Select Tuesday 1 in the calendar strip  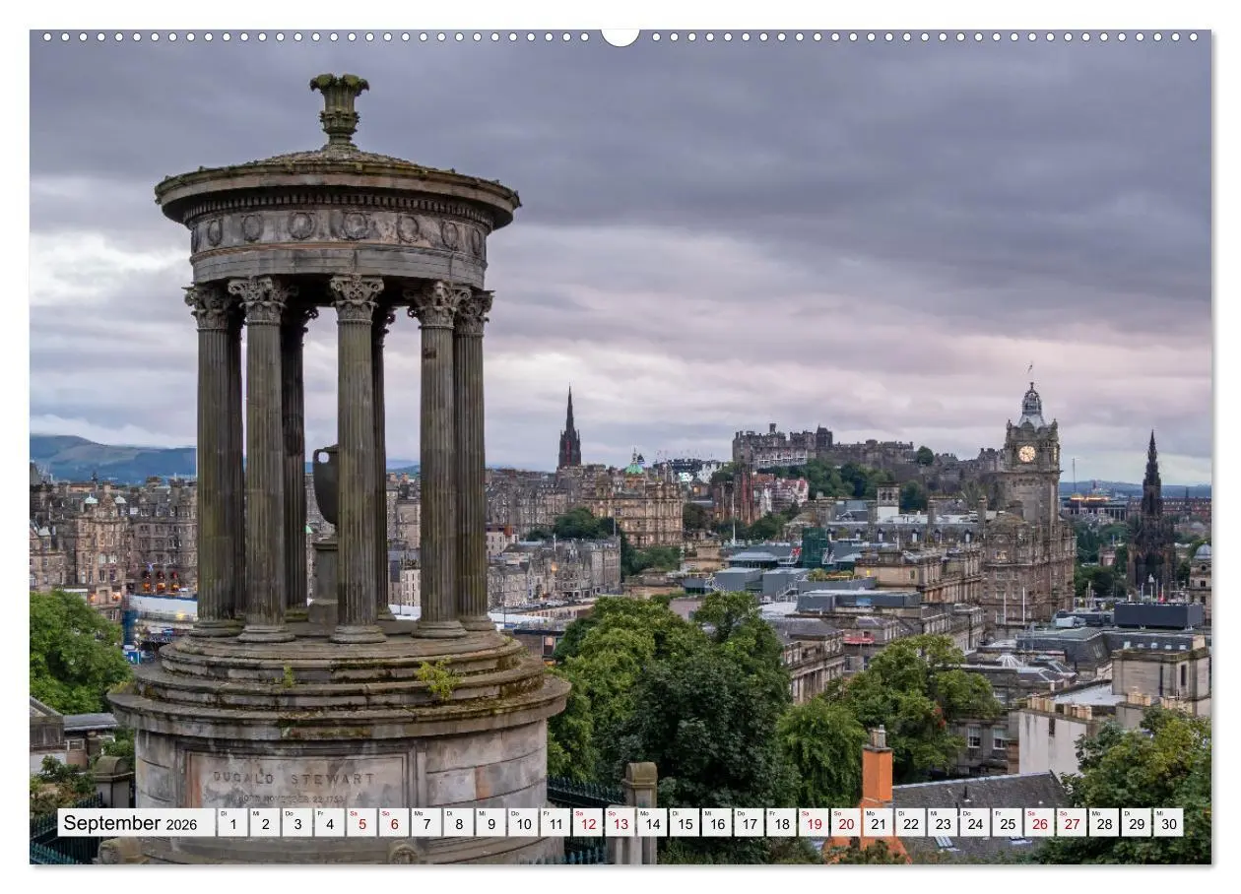pyautogui.click(x=232, y=823)
